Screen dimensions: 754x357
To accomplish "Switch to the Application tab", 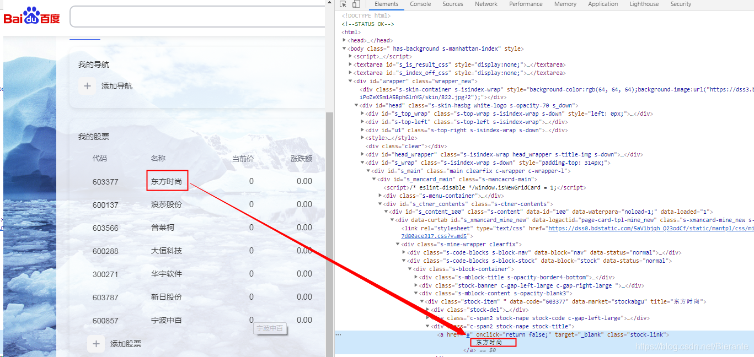I will pos(603,4).
